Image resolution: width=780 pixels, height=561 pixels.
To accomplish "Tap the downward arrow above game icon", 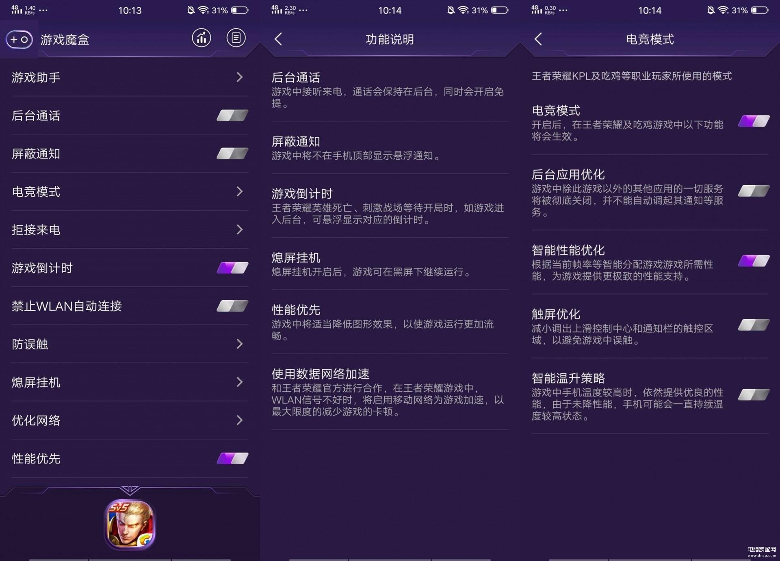I will coord(130,490).
